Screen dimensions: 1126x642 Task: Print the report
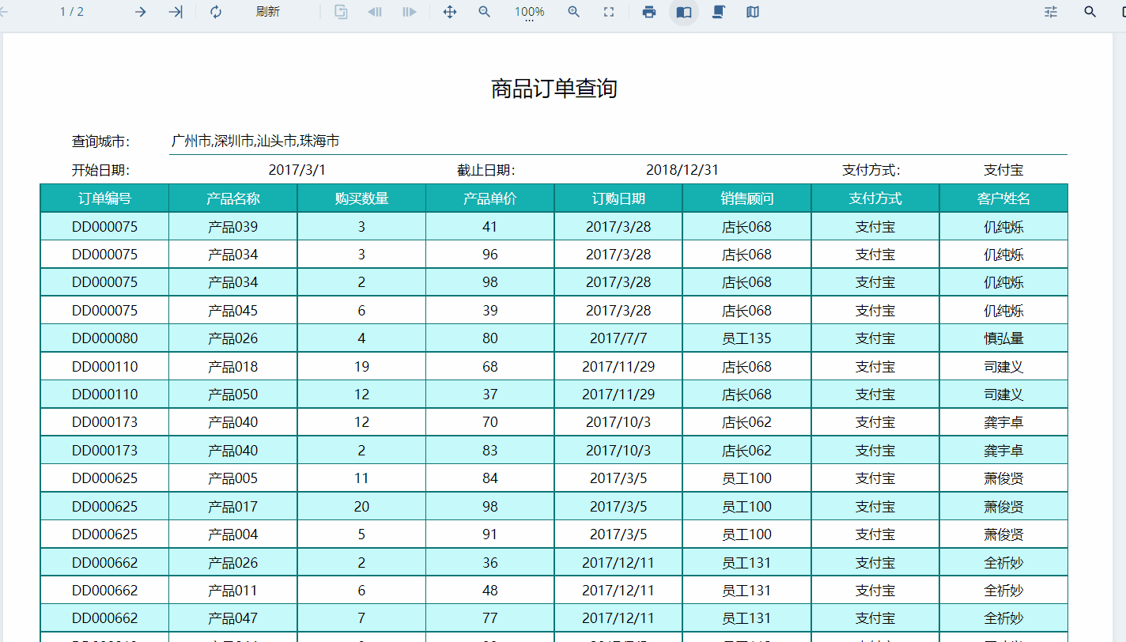(649, 12)
